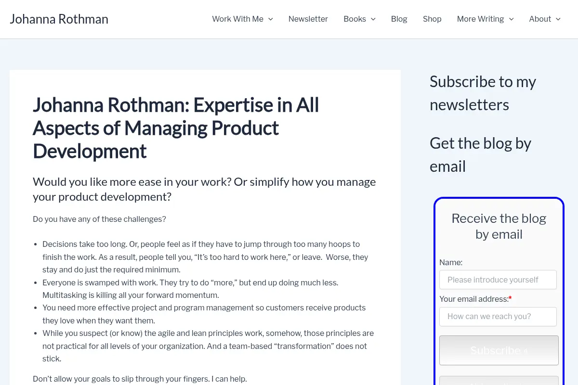The image size is (578, 385).
Task: Open the Newsletter menu item
Action: click(308, 19)
